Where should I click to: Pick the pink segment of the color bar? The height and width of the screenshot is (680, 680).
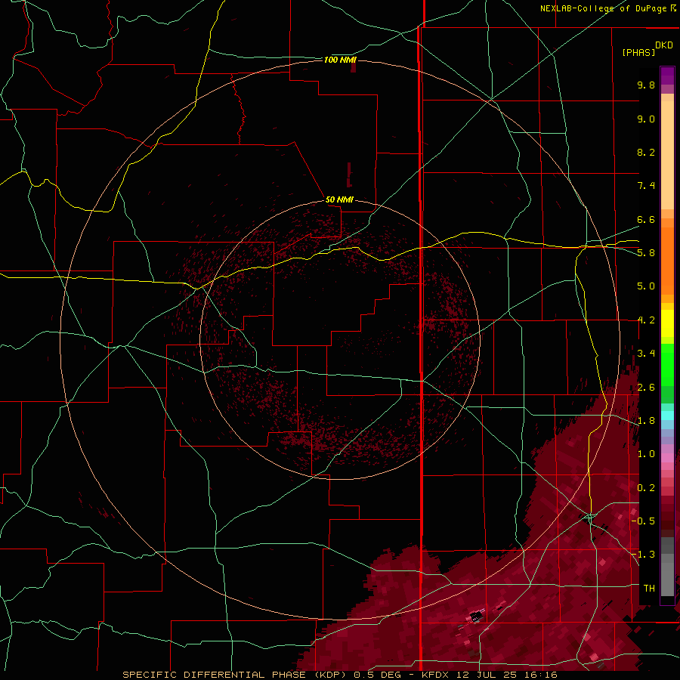(x=667, y=458)
